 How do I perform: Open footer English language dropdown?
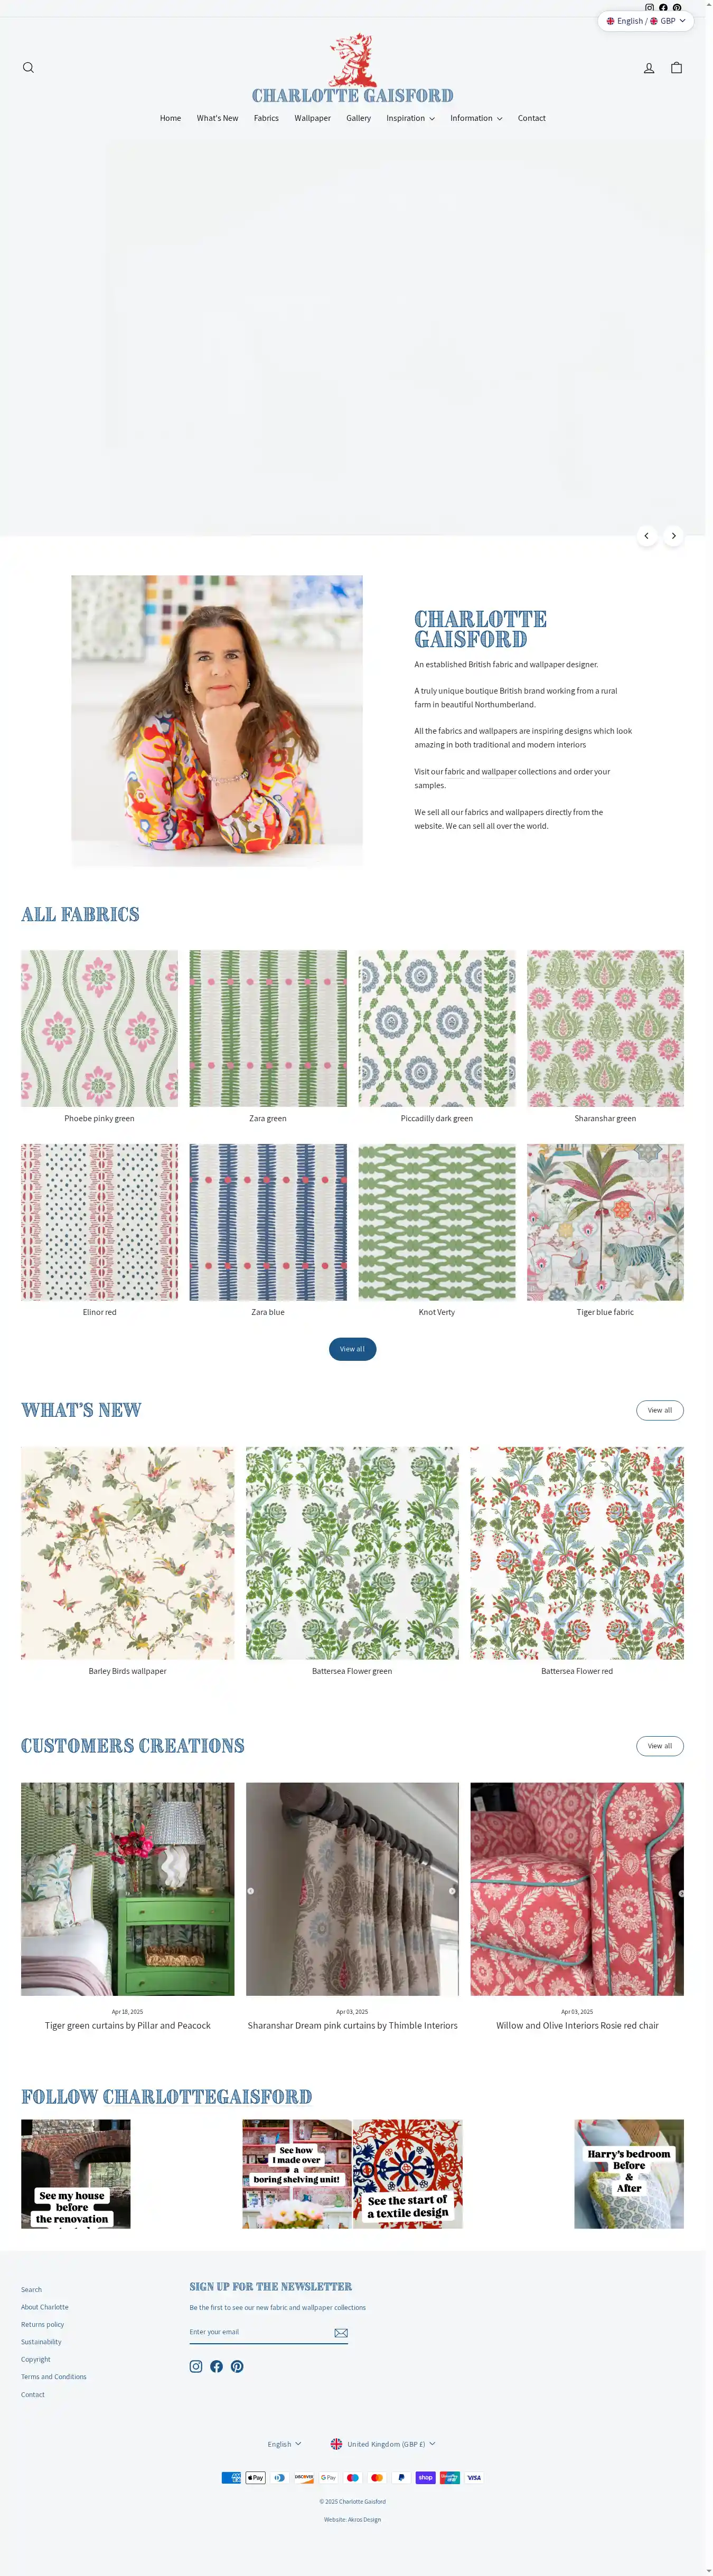284,2444
